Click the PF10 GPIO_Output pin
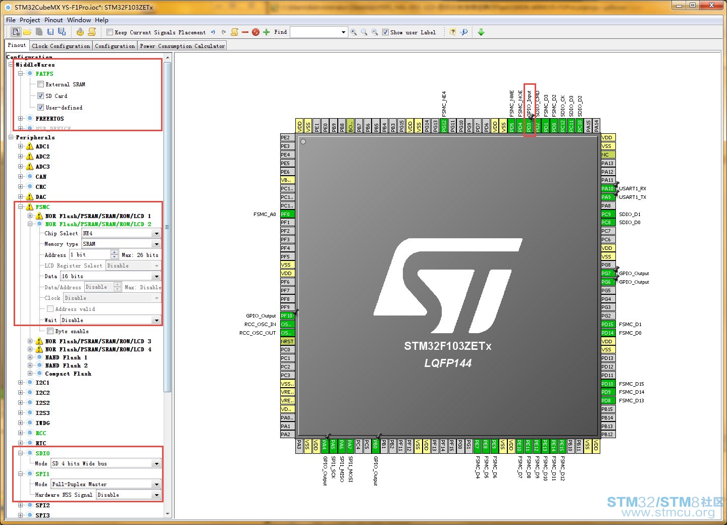The height and width of the screenshot is (525, 727). coord(287,316)
